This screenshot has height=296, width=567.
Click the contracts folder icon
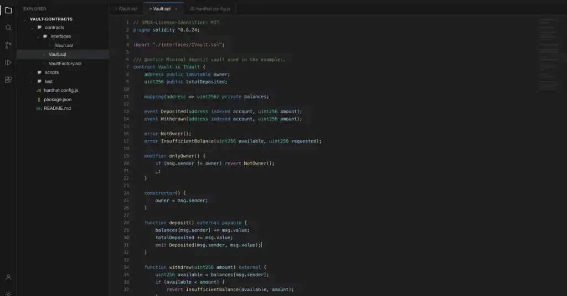(x=39, y=28)
